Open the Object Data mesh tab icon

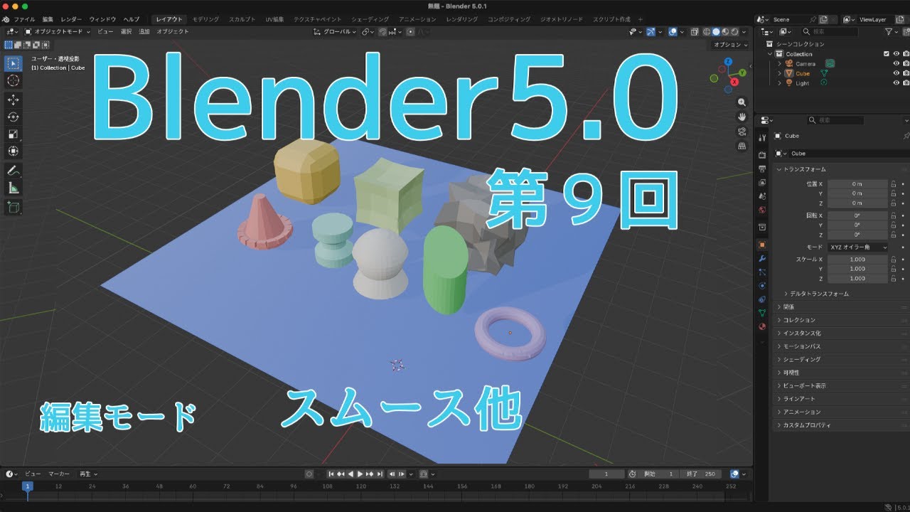pos(762,312)
